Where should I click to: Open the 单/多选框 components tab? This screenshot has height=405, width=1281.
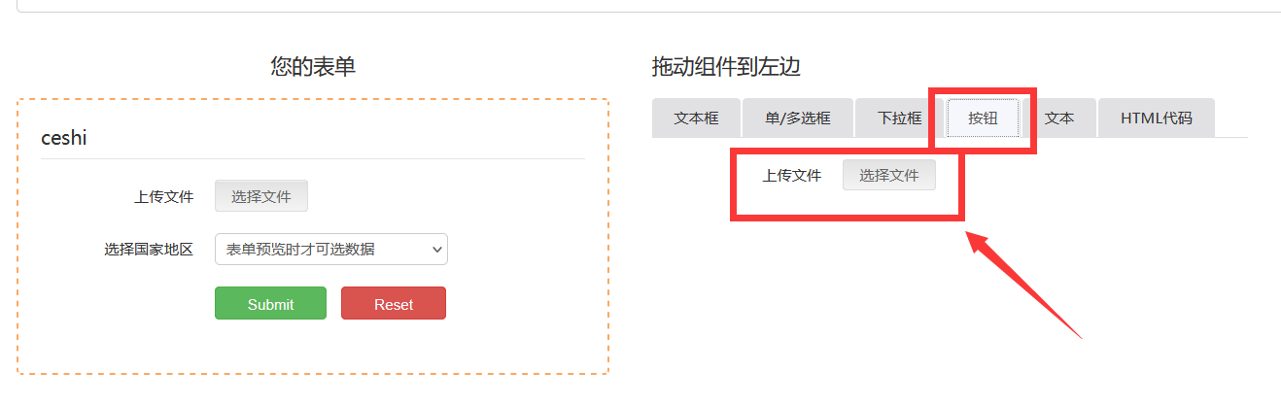pyautogui.click(x=797, y=118)
